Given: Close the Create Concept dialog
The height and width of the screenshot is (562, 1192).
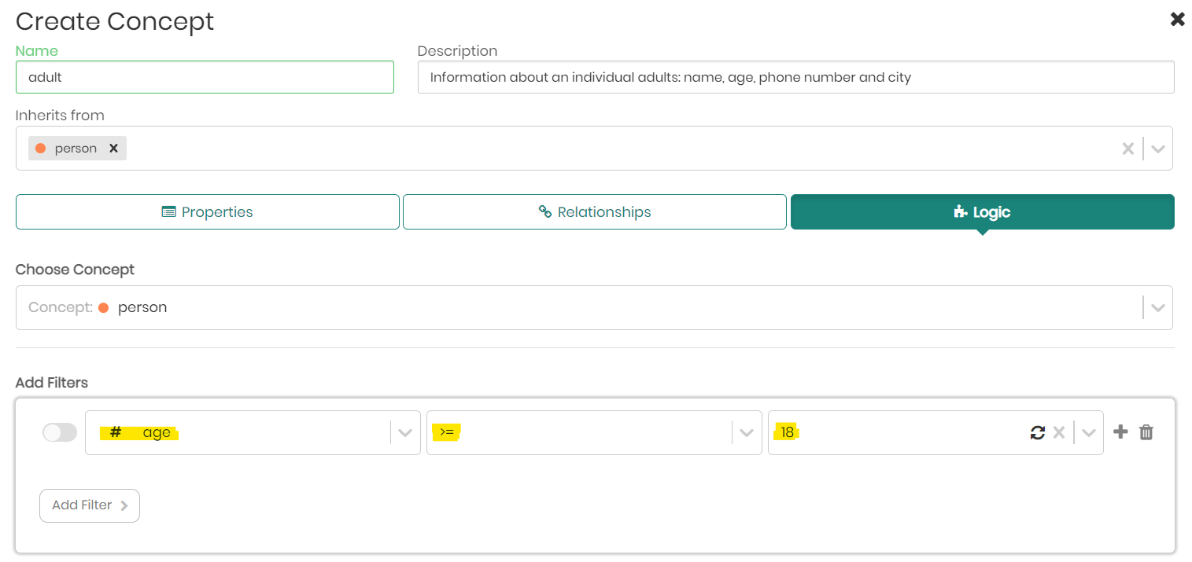Looking at the screenshot, I should [x=1177, y=20].
